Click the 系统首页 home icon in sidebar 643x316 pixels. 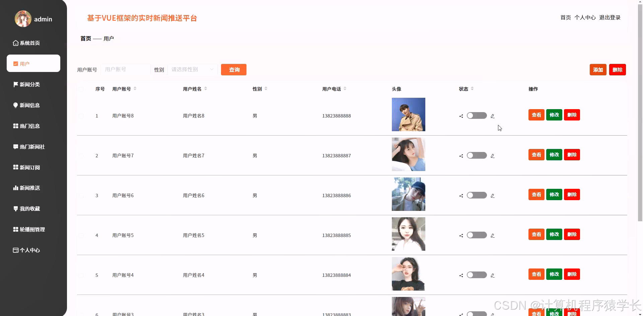click(15, 43)
